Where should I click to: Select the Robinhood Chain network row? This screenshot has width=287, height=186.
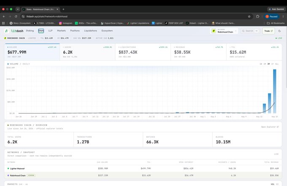(x=143, y=175)
